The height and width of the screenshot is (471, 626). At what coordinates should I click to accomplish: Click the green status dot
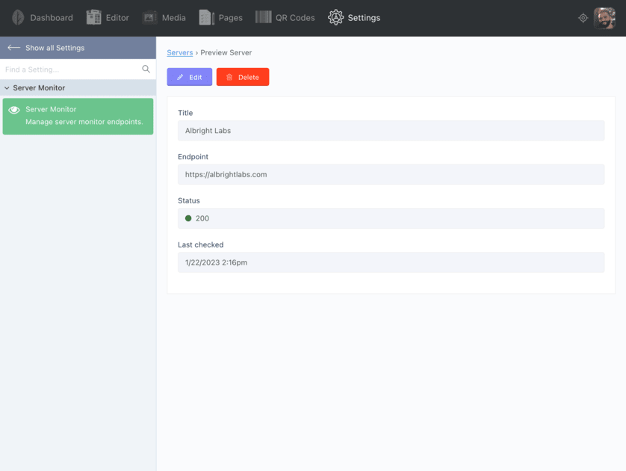(x=188, y=218)
